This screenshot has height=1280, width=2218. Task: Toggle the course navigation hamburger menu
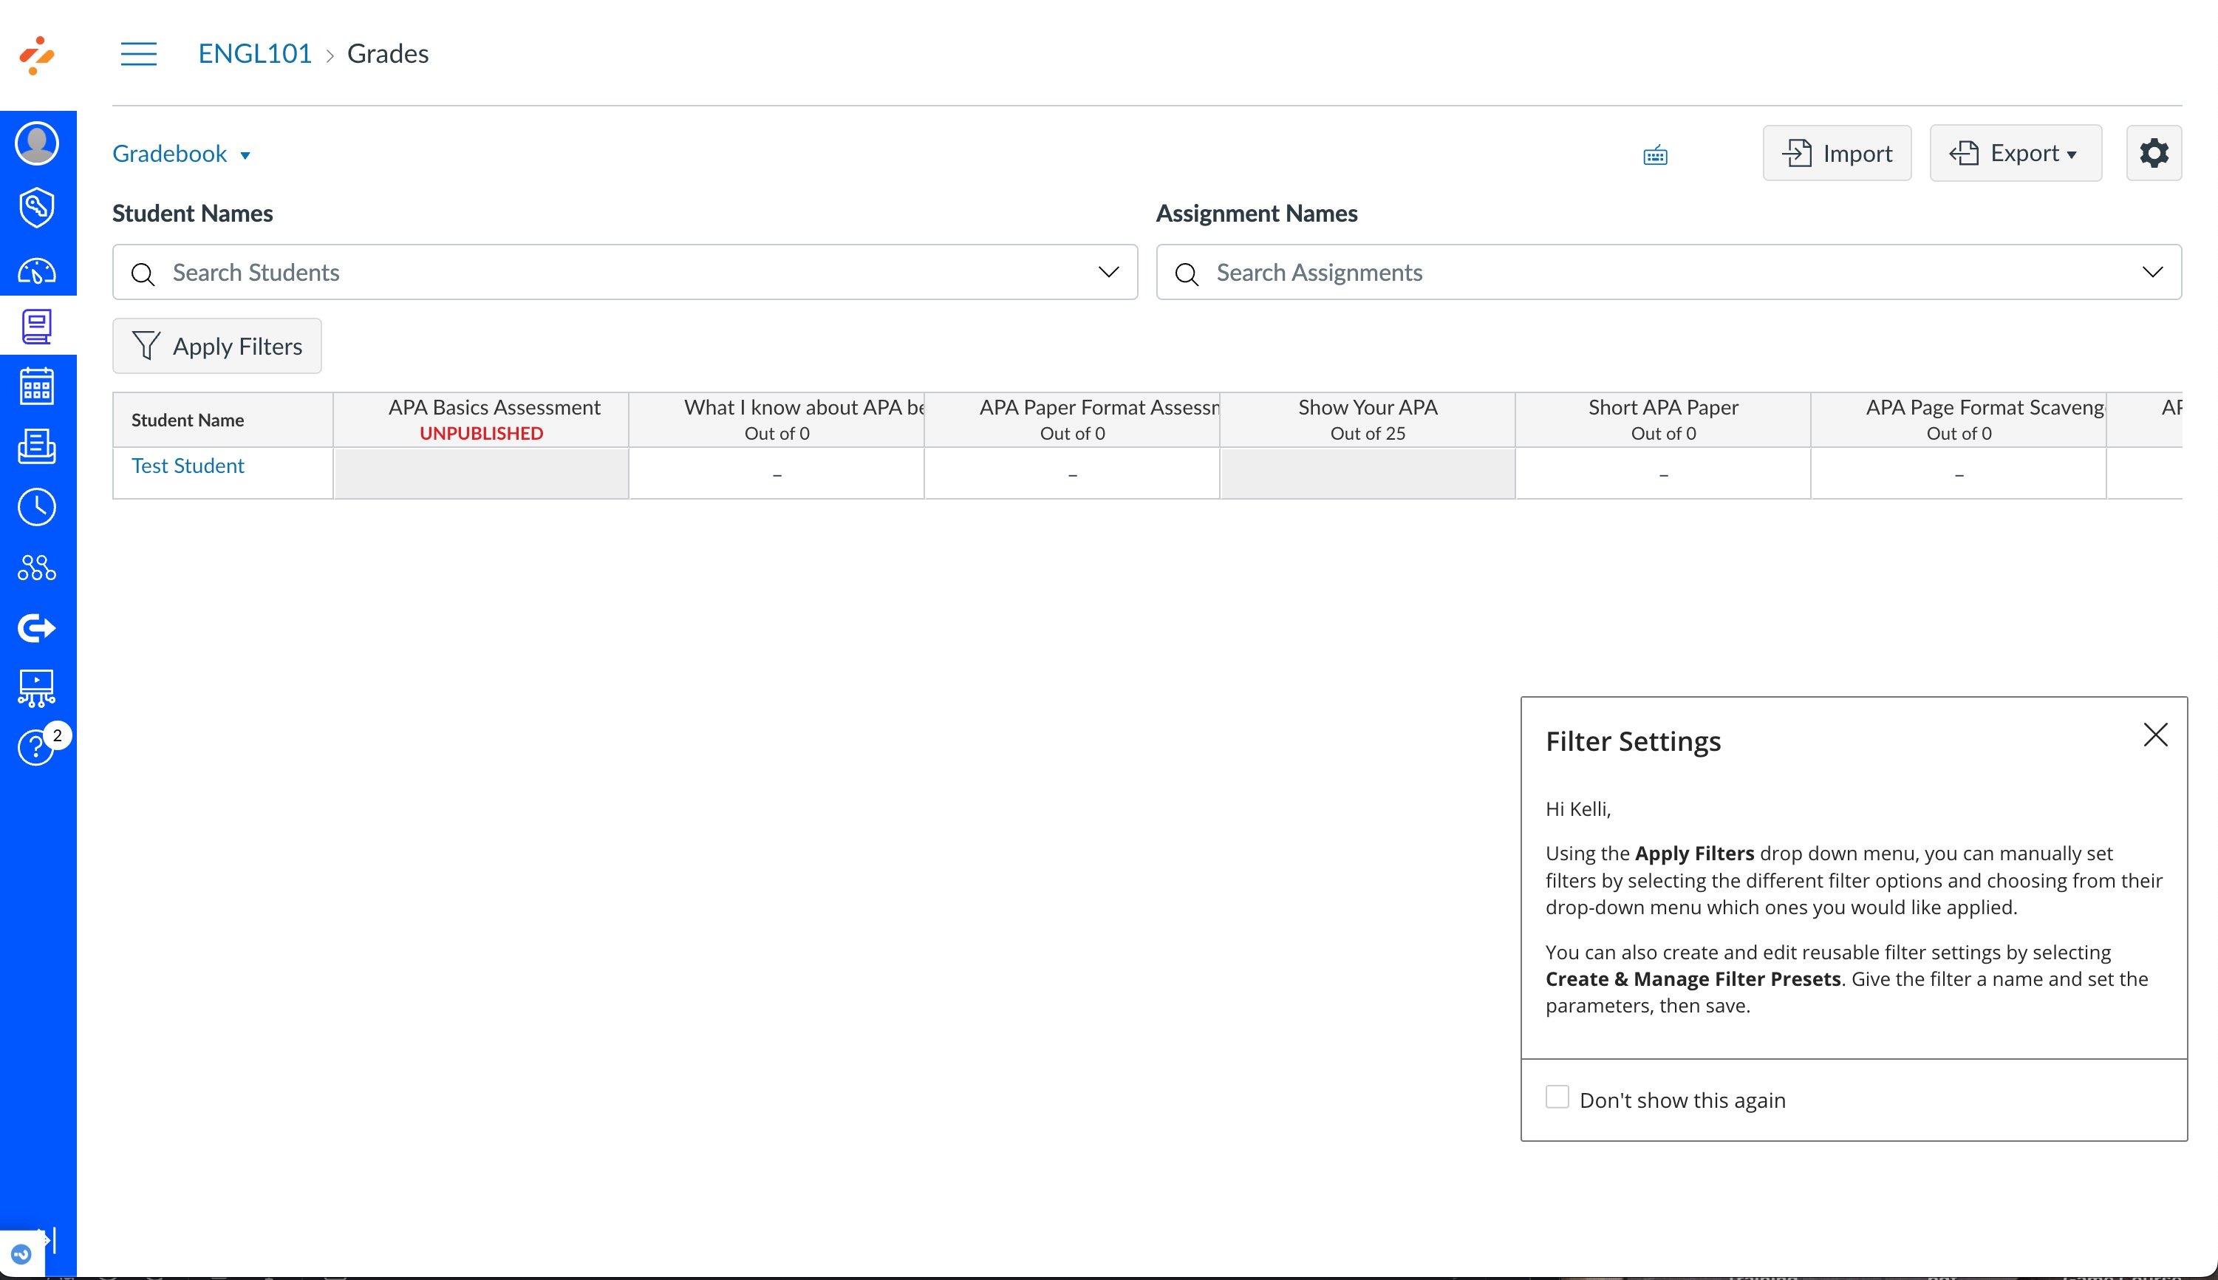139,54
